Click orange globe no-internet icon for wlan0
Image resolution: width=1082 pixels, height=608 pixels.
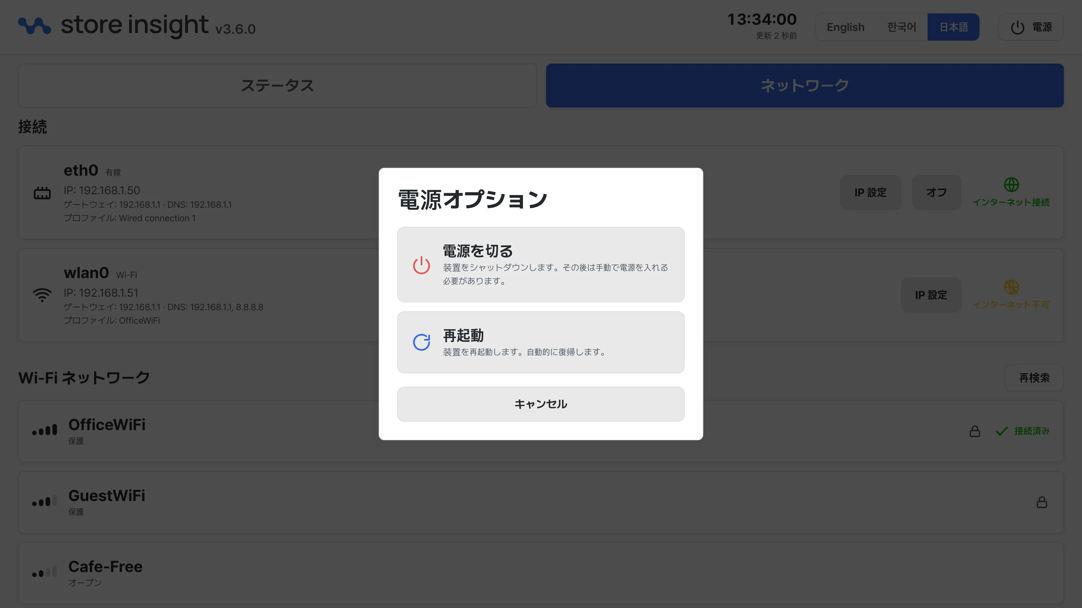click(1011, 287)
